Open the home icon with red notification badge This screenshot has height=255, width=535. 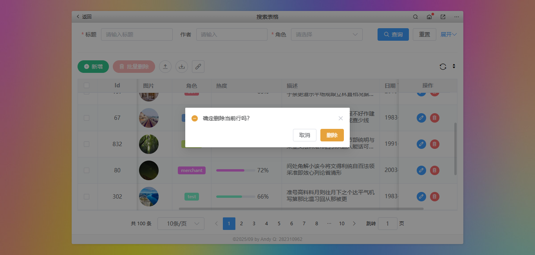429,17
